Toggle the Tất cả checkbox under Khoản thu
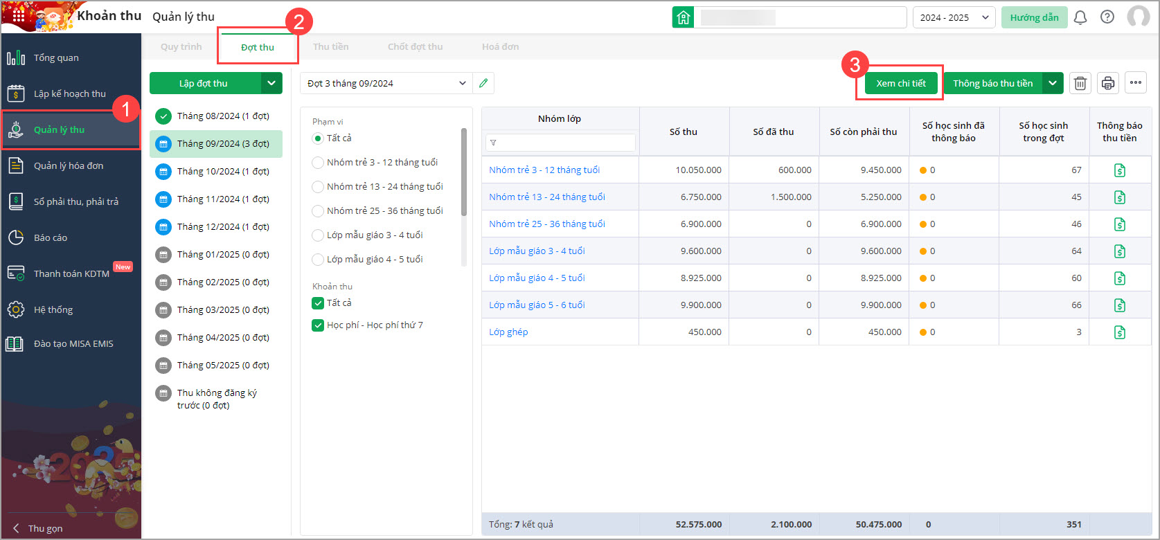The width and height of the screenshot is (1160, 540). (x=318, y=303)
